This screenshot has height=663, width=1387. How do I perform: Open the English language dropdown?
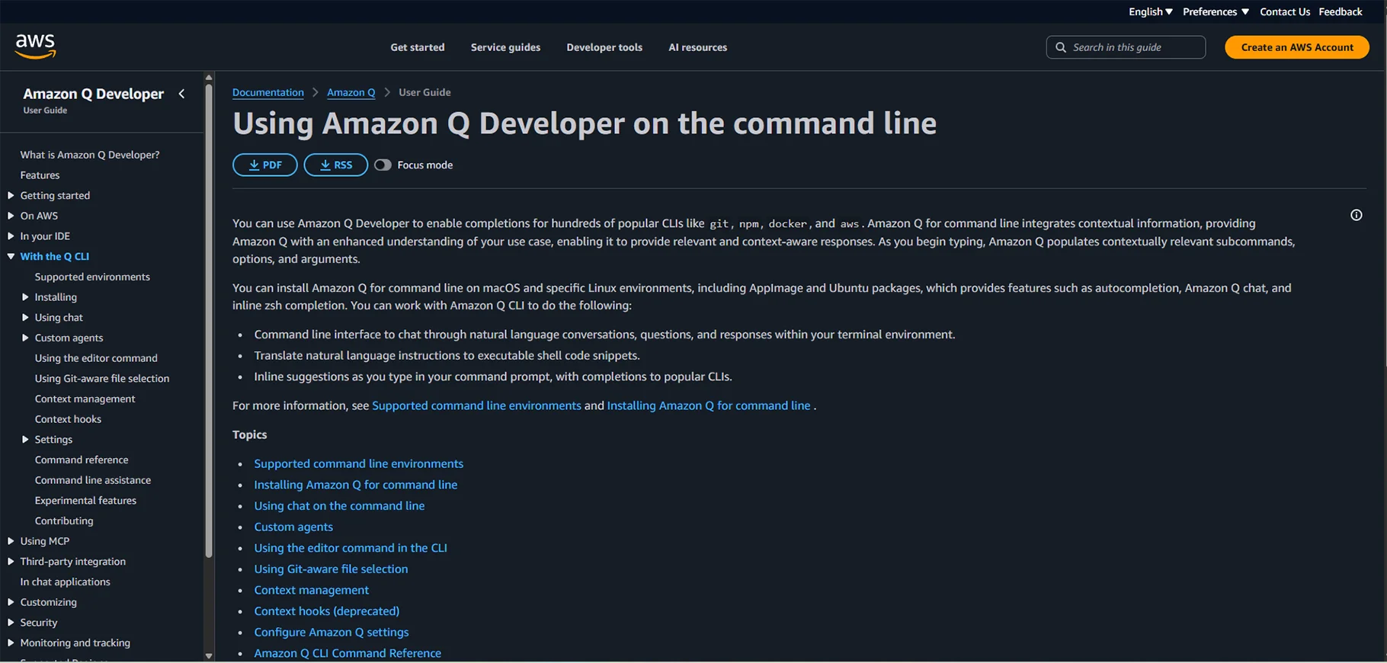[1150, 11]
